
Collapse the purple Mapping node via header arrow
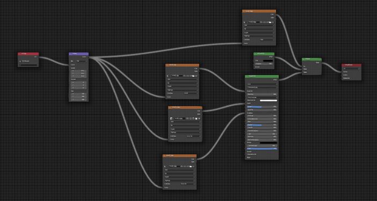pos(71,54)
